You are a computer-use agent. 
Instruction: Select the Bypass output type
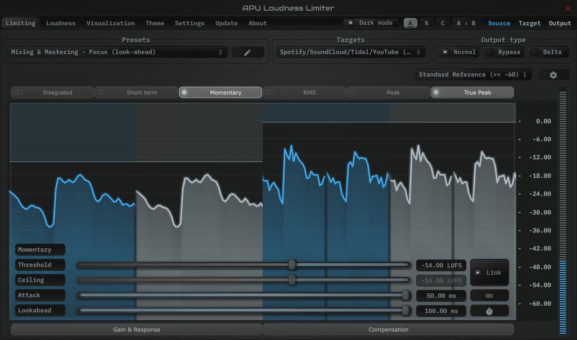(504, 52)
